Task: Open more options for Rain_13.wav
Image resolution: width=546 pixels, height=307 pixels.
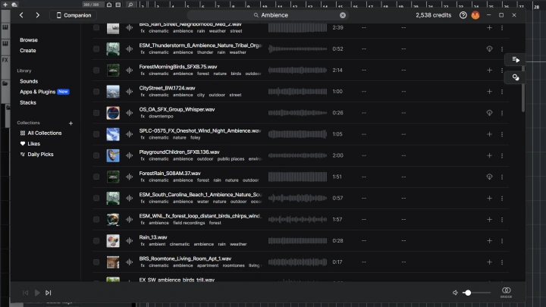Action: click(502, 241)
